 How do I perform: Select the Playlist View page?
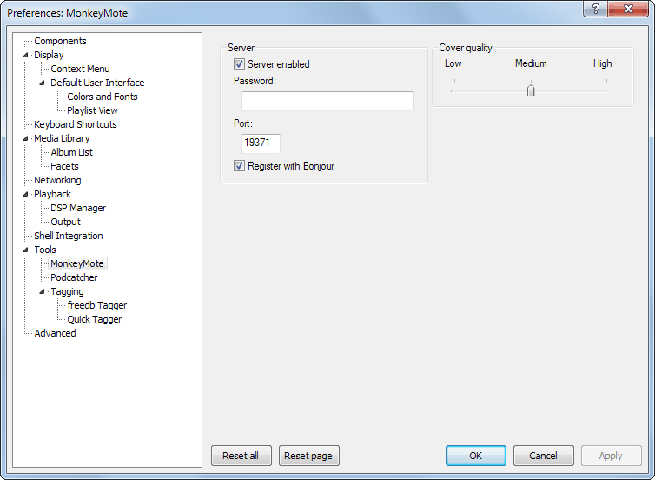(92, 110)
